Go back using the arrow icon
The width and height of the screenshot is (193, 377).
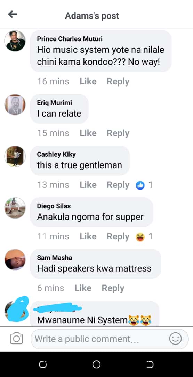tap(13, 15)
